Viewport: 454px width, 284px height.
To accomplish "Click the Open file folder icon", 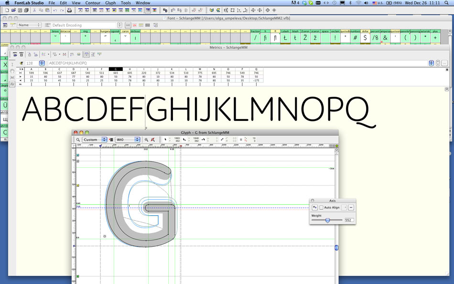I will (13, 10).
